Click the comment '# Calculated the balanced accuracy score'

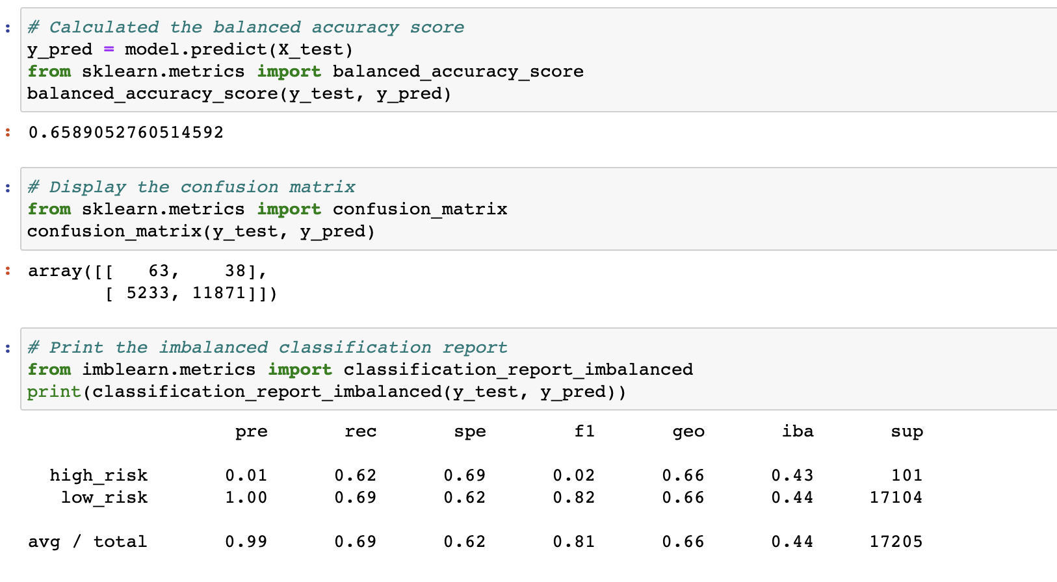[246, 27]
